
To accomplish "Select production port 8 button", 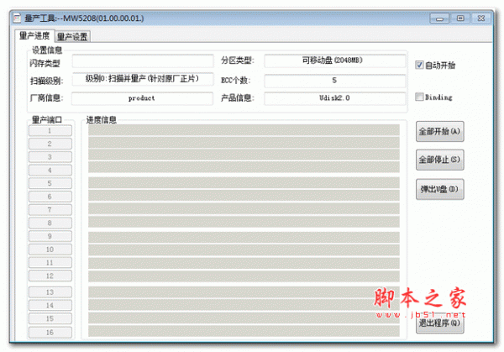I will [x=50, y=223].
